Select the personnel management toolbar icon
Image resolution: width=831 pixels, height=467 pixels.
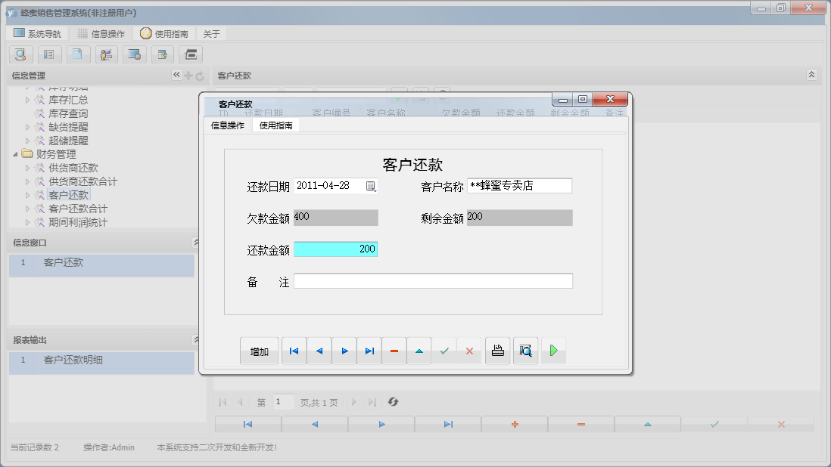[107, 54]
